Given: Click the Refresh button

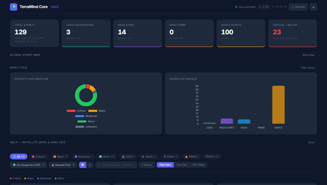Looking at the screenshot, I should (298, 7).
